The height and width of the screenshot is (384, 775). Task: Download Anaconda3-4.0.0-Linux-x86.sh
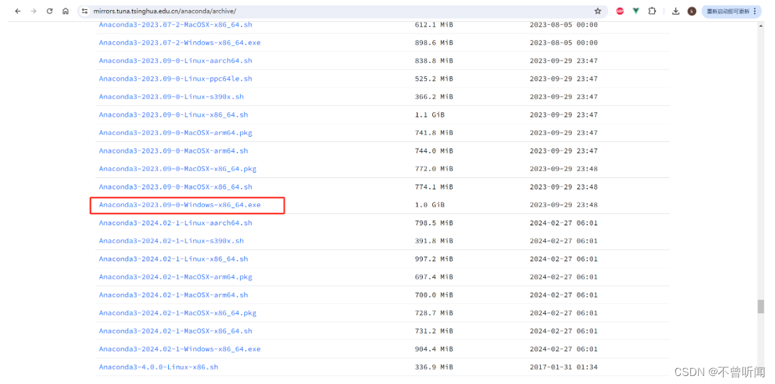[158, 367]
